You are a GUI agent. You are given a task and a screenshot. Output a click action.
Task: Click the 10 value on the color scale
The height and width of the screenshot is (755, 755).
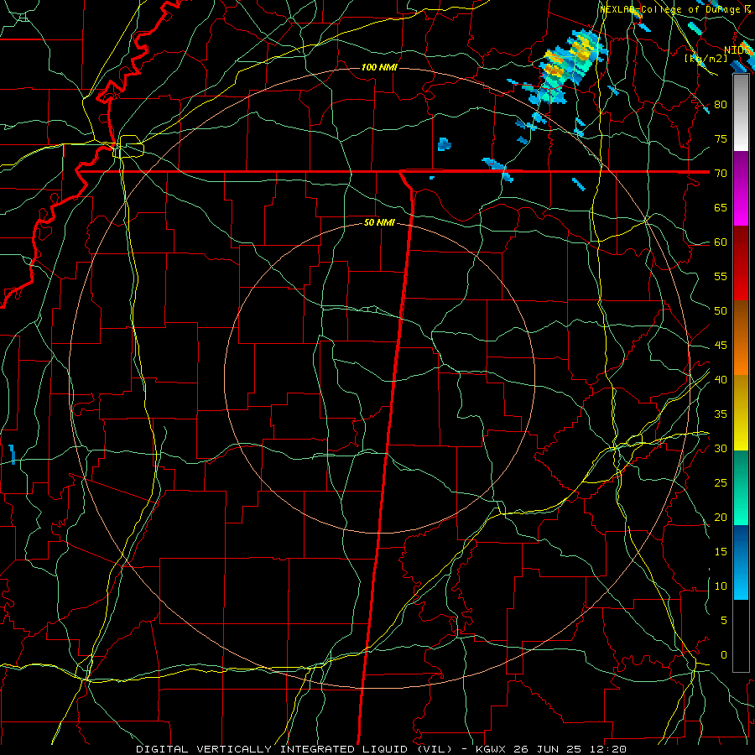[x=721, y=586]
